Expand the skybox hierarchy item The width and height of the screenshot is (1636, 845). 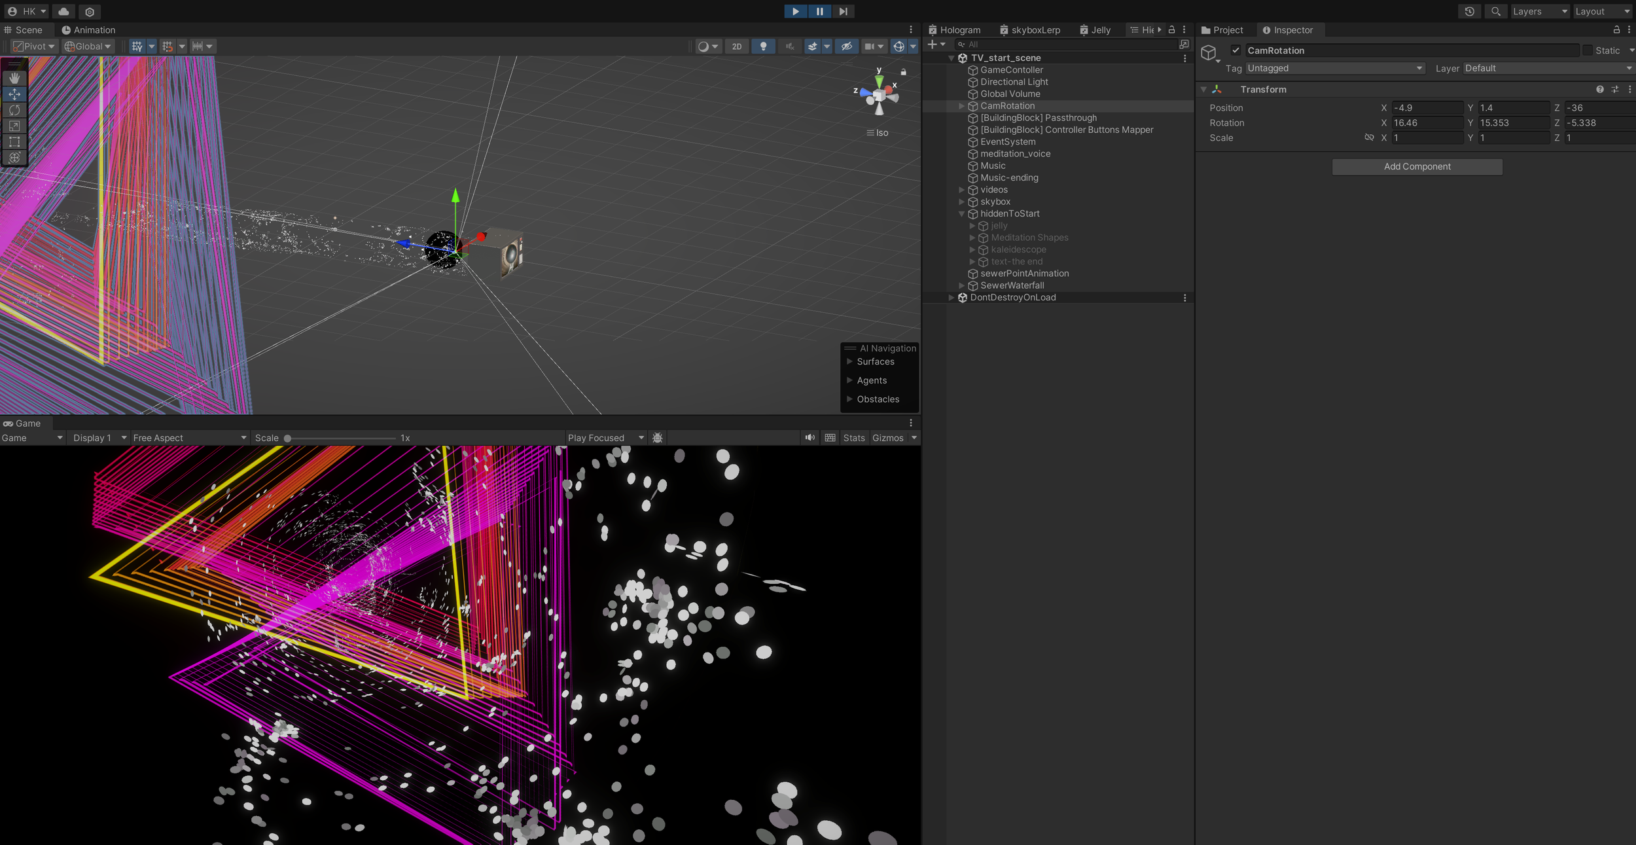click(961, 202)
